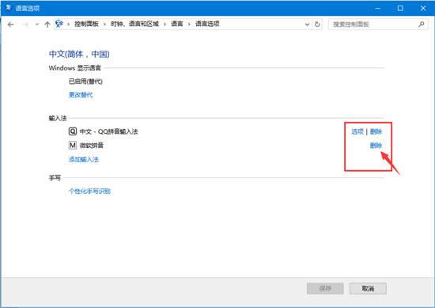Click 添加输入法 link

click(x=84, y=159)
